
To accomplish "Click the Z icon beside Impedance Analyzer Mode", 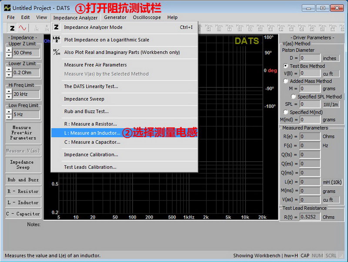I will pos(56,27).
